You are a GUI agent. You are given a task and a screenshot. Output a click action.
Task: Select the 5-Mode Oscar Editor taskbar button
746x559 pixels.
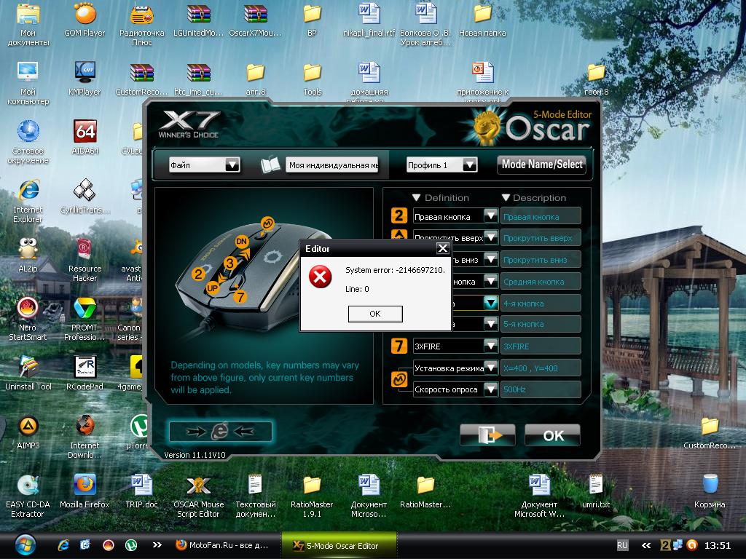tap(339, 545)
